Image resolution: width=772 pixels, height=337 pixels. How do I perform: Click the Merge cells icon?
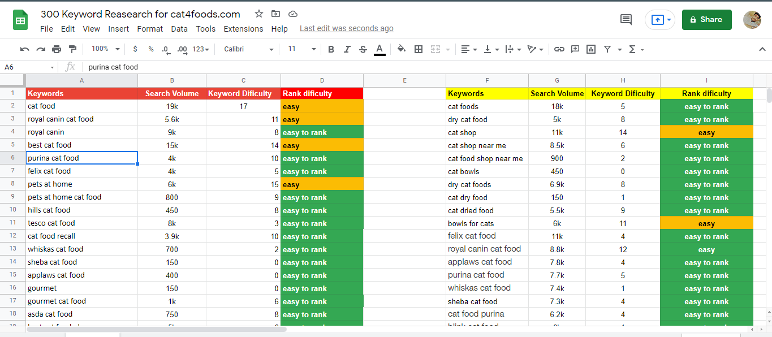(435, 49)
